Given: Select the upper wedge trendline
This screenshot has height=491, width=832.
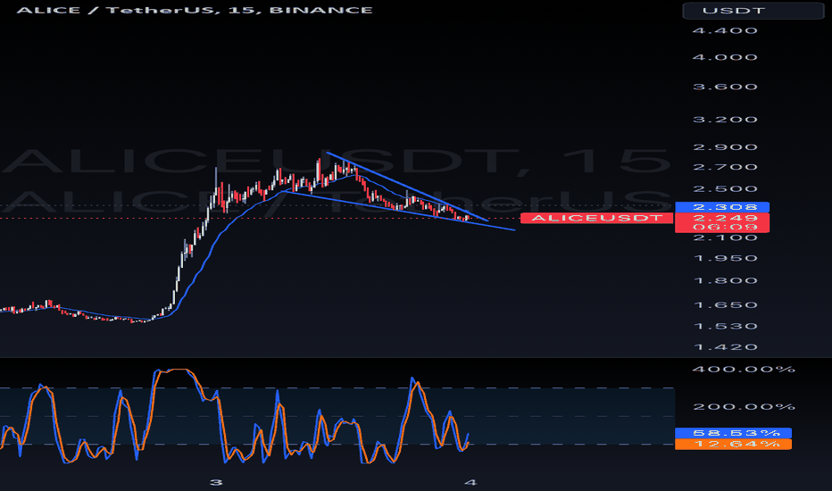Looking at the screenshot, I should 407,187.
